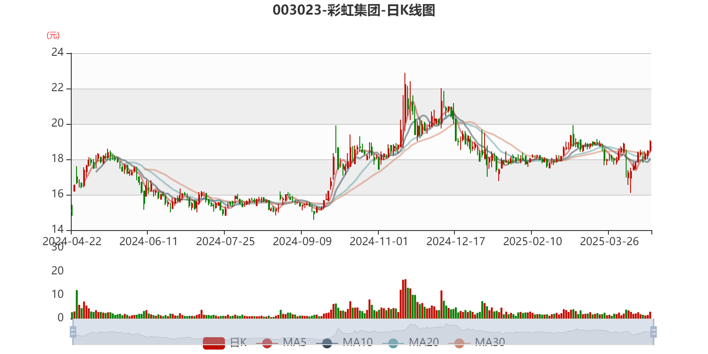Click the 2024-04-22 date axis label
708x354 pixels.
pos(72,242)
